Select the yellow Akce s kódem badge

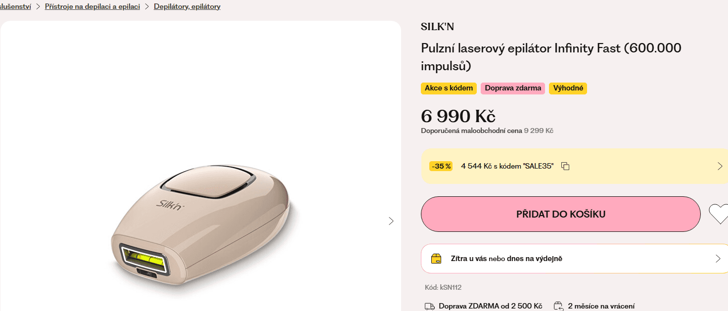pyautogui.click(x=448, y=88)
